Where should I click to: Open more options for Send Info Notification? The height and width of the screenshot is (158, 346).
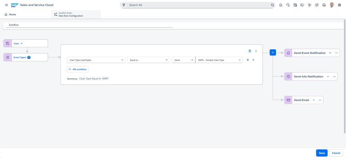tap(334, 77)
